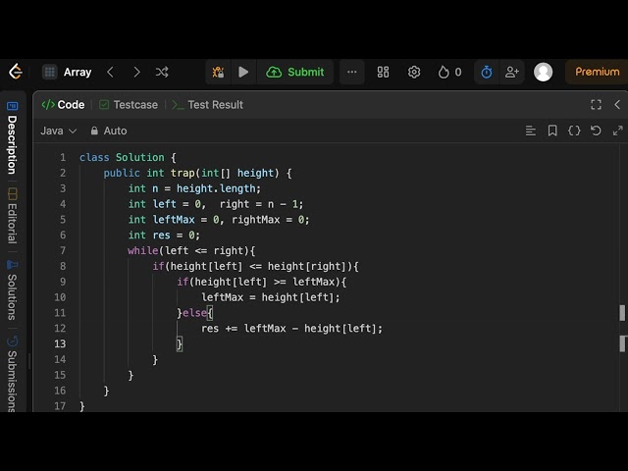Click the "}else{" line
628x471 pixels.
[195, 313]
